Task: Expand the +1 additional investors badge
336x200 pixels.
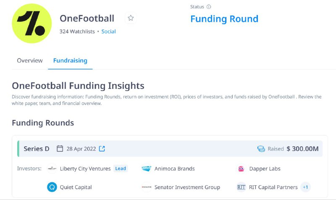Action: [305, 187]
